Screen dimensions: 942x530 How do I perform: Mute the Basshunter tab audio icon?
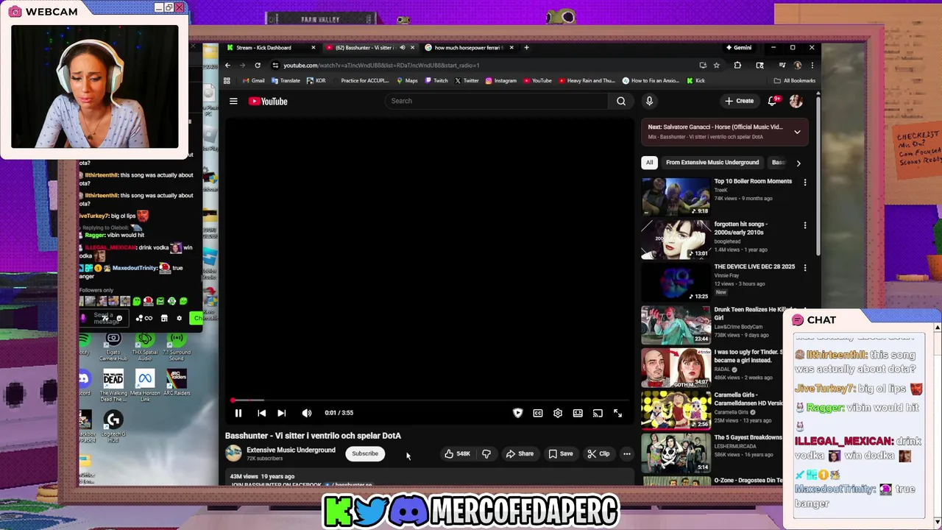(x=402, y=48)
